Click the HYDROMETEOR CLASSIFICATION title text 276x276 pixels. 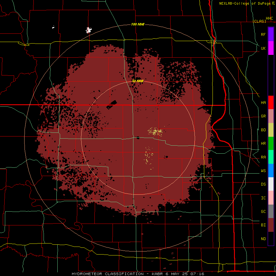click(108, 274)
